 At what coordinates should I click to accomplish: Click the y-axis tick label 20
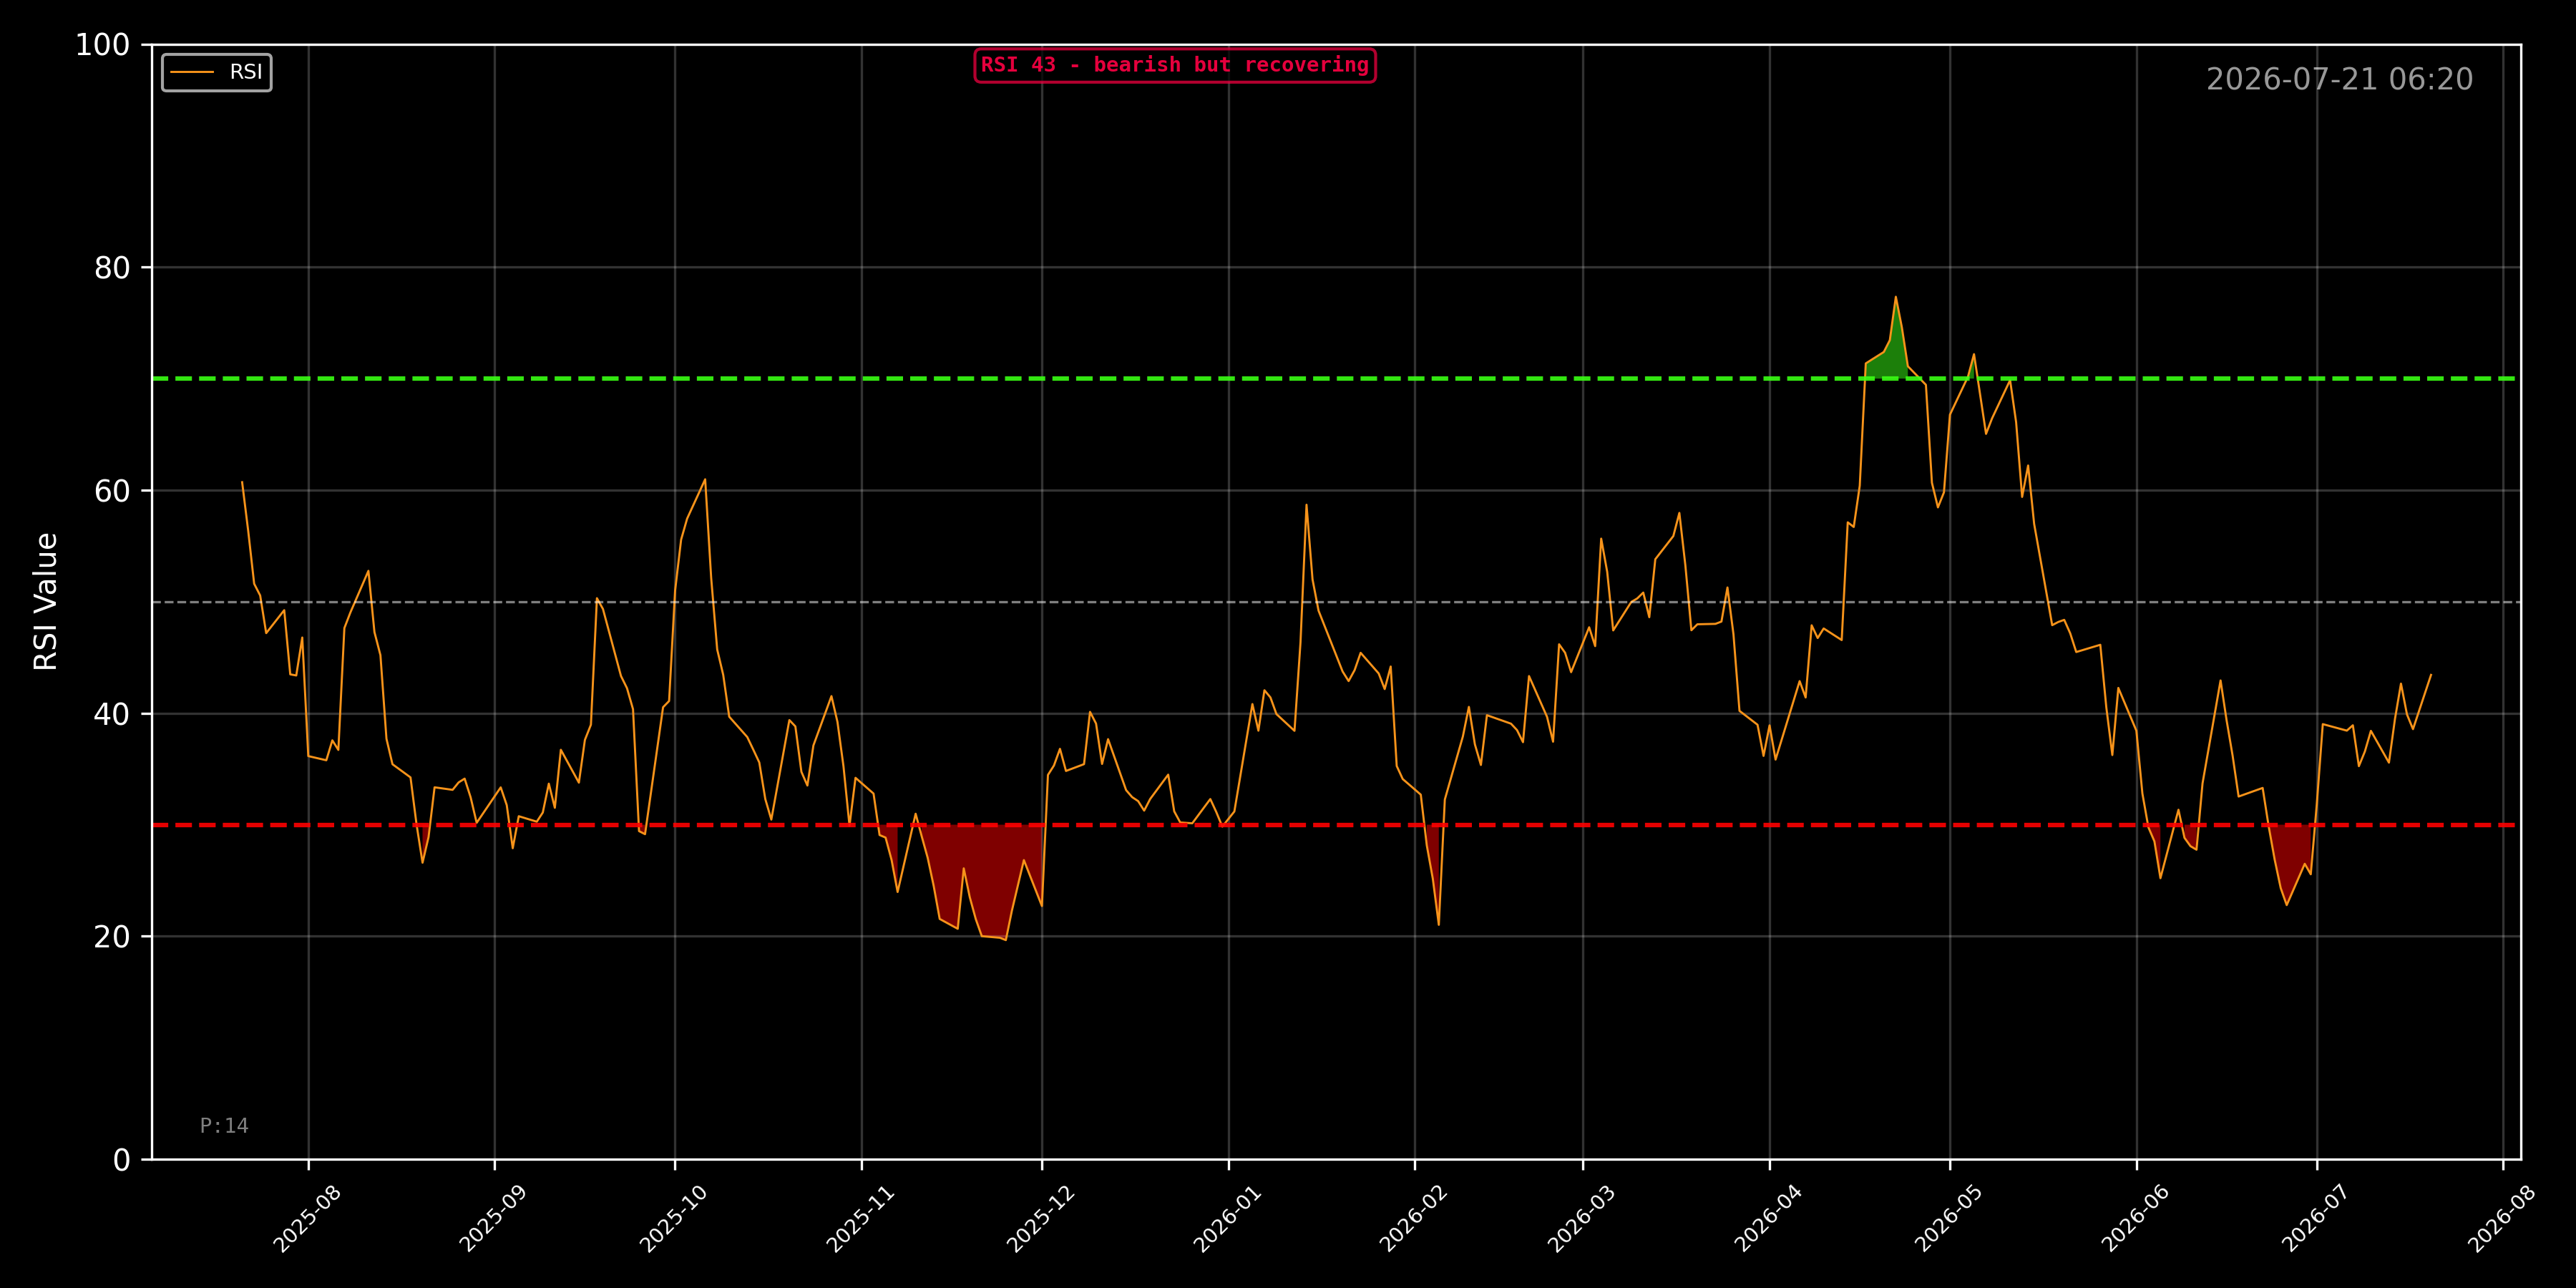pos(112,937)
